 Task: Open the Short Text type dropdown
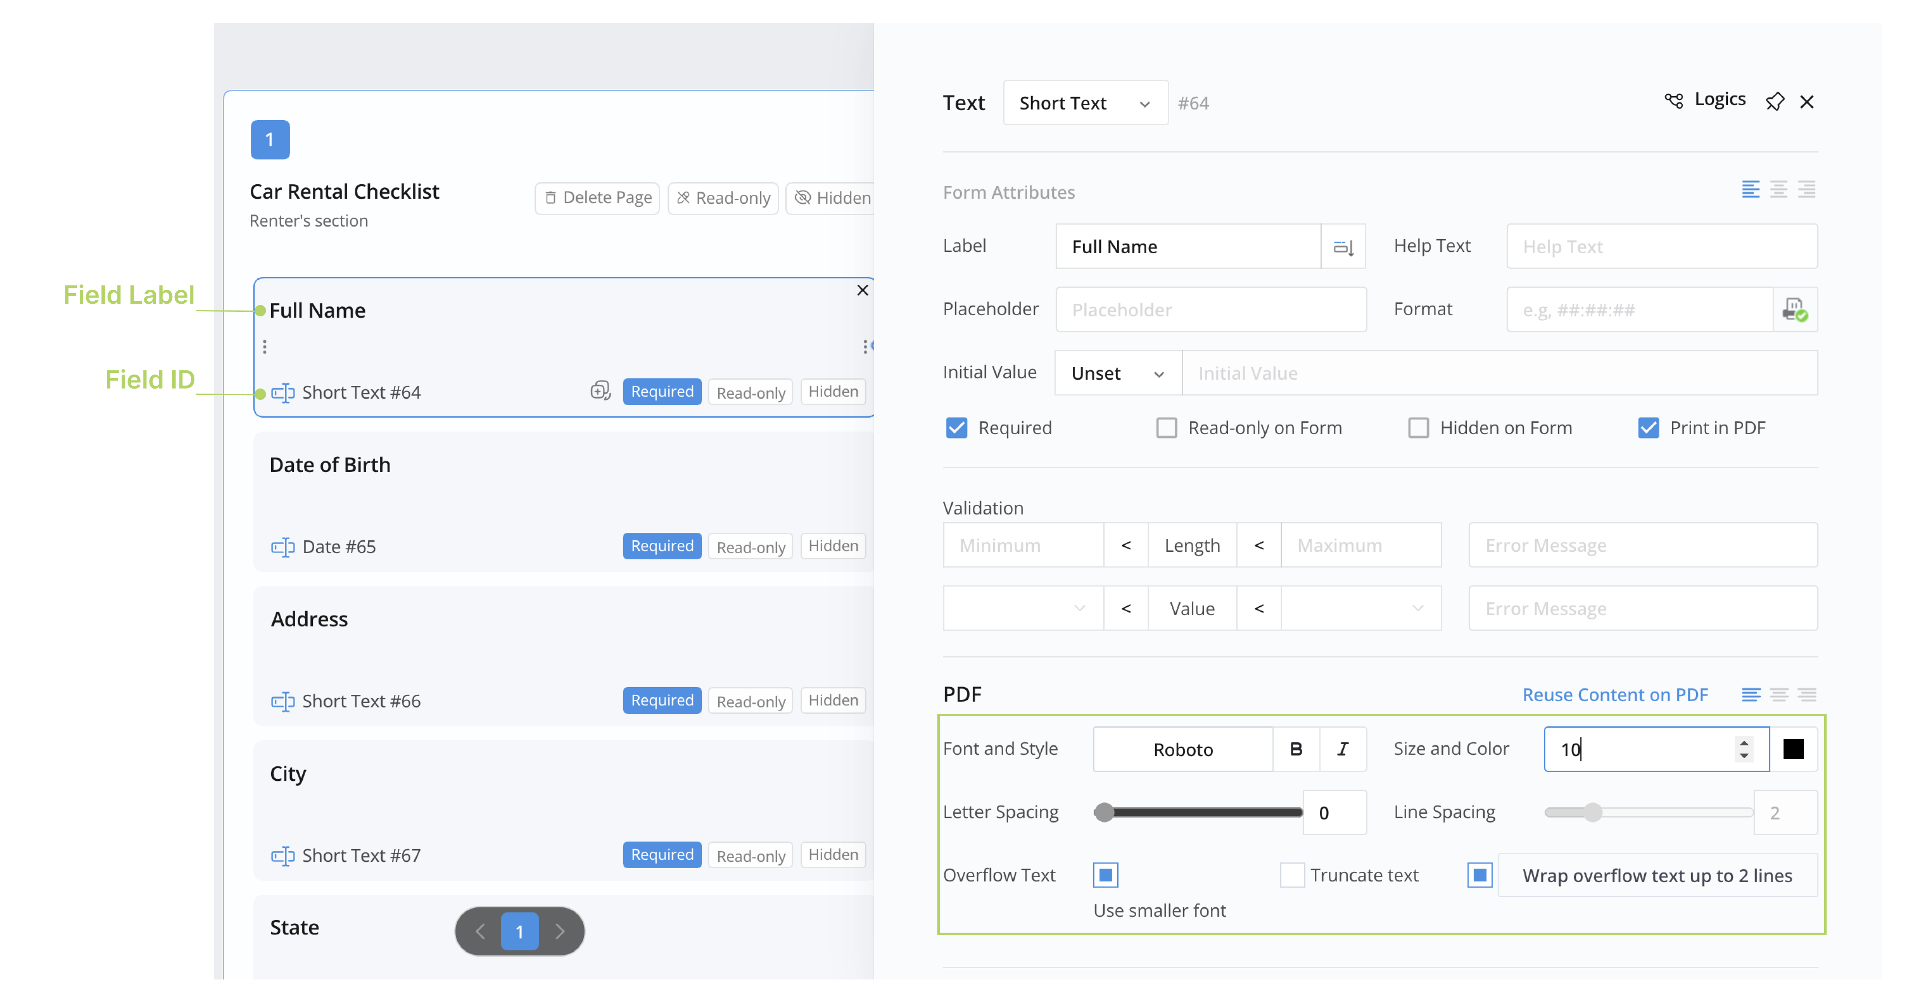point(1085,103)
